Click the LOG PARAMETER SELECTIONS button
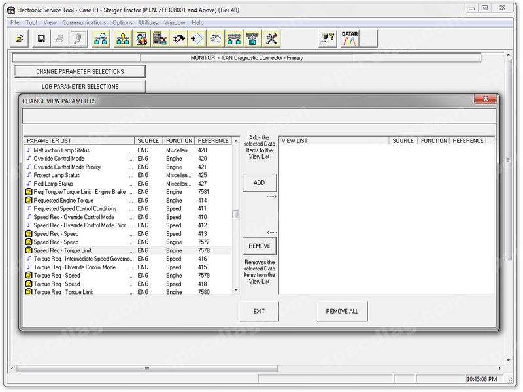The width and height of the screenshot is (523, 392). (80, 86)
